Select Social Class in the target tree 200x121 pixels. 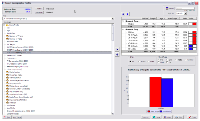pos(11,33)
